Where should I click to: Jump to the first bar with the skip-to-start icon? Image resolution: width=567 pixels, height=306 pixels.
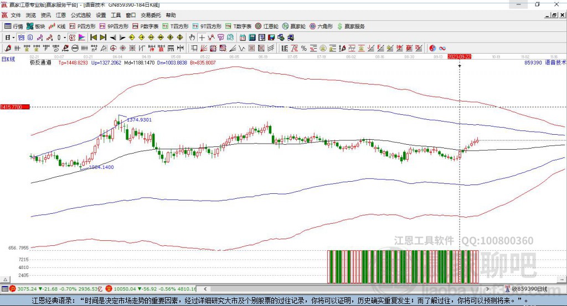click(x=94, y=38)
